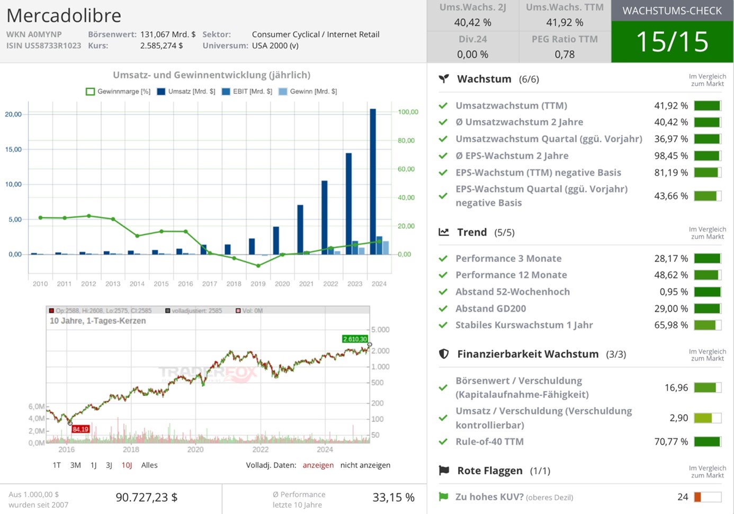The width and height of the screenshot is (734, 514).
Task: Click checkmark beside Ø Umsatzwachstum 2 Jahre
Action: 443,122
